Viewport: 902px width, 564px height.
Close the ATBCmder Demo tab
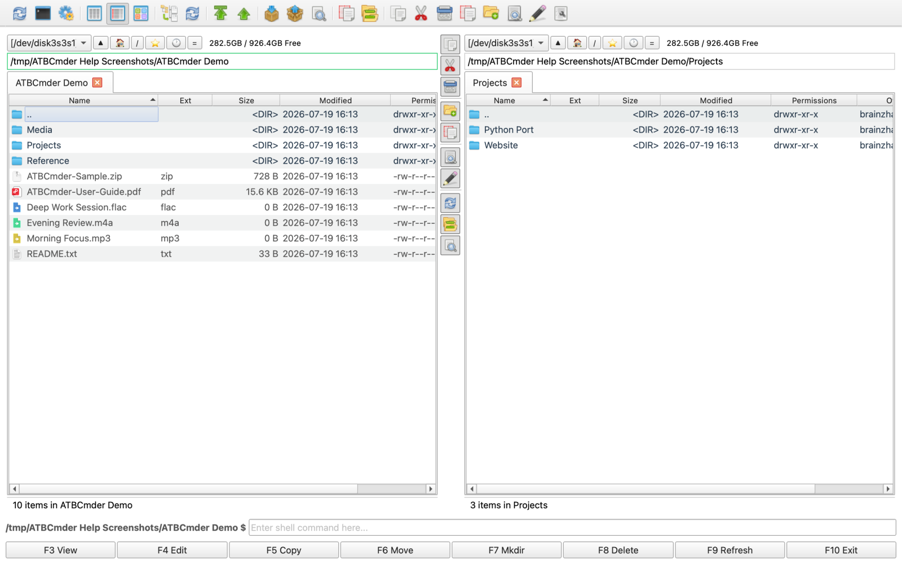point(98,83)
